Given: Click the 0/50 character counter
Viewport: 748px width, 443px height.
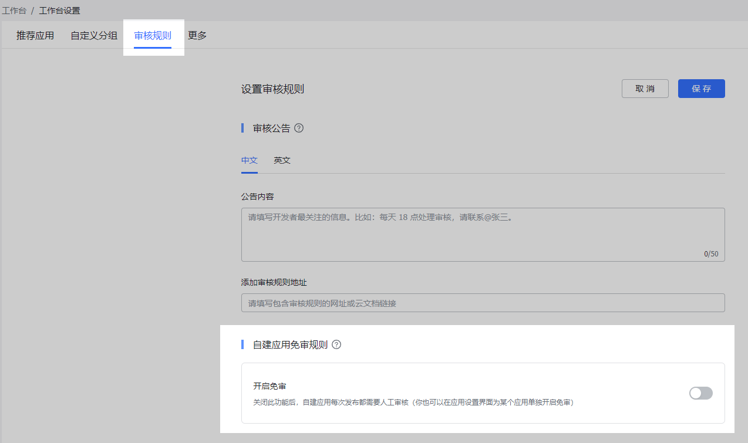Looking at the screenshot, I should (711, 254).
